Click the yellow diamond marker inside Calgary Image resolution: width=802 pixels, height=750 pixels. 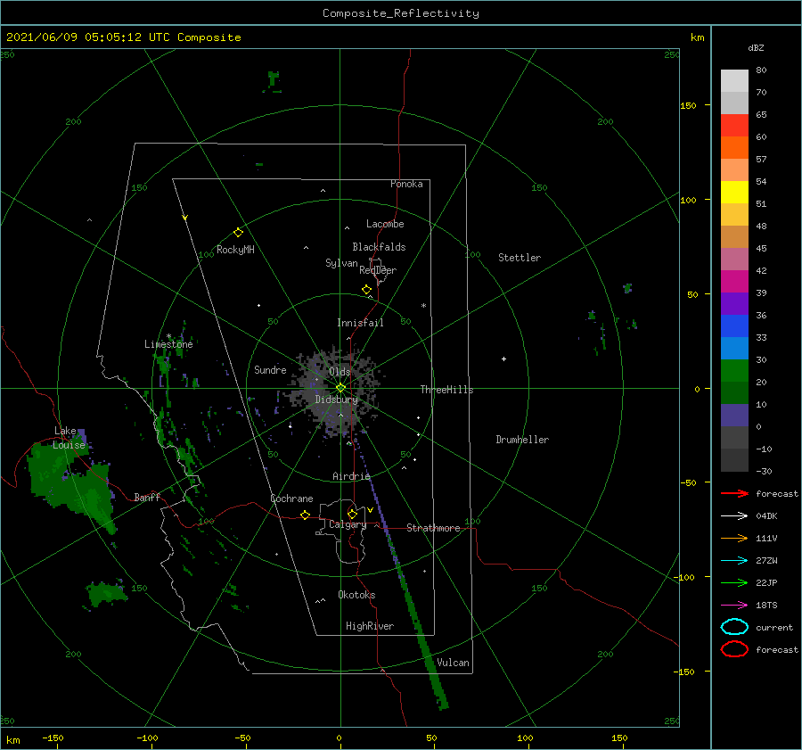(352, 514)
